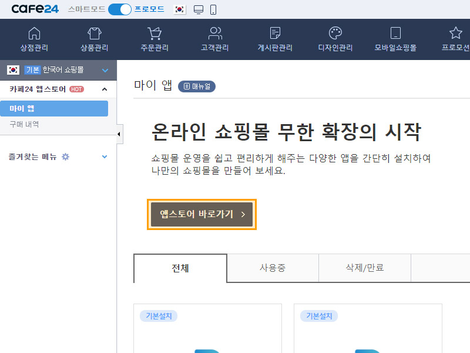470x353 pixels.
Task: Toggle the 스마트모드/프로모드 switch
Action: pyautogui.click(x=120, y=9)
